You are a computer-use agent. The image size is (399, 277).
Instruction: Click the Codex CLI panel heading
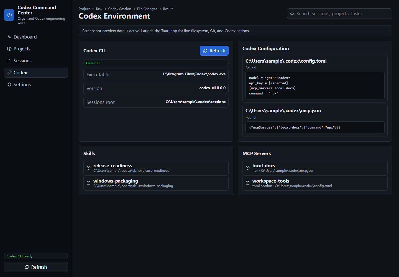94,51
